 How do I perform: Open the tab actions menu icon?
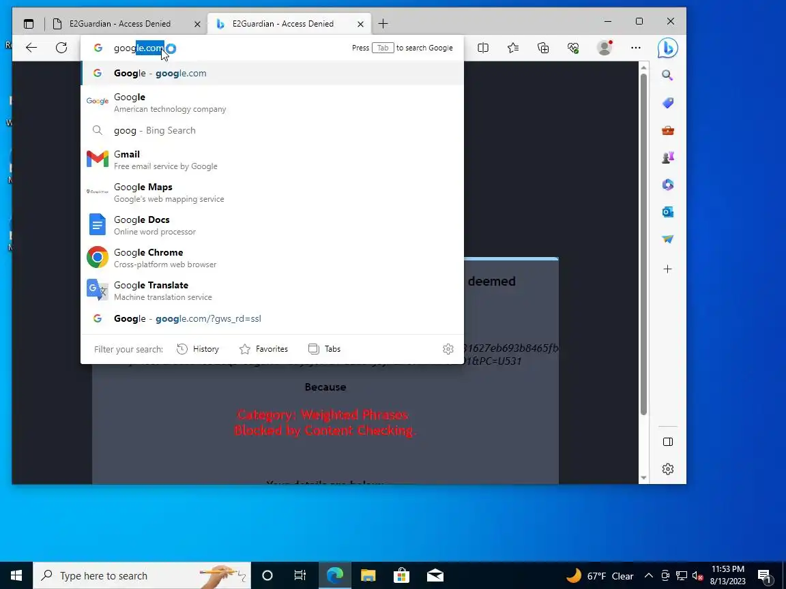tap(29, 24)
